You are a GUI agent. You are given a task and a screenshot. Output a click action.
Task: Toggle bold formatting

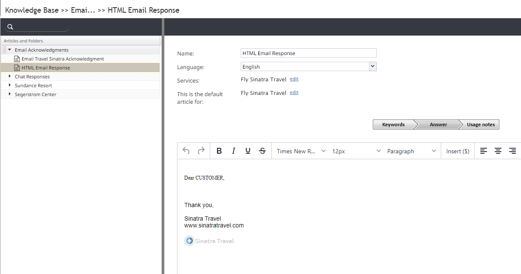[219, 151]
